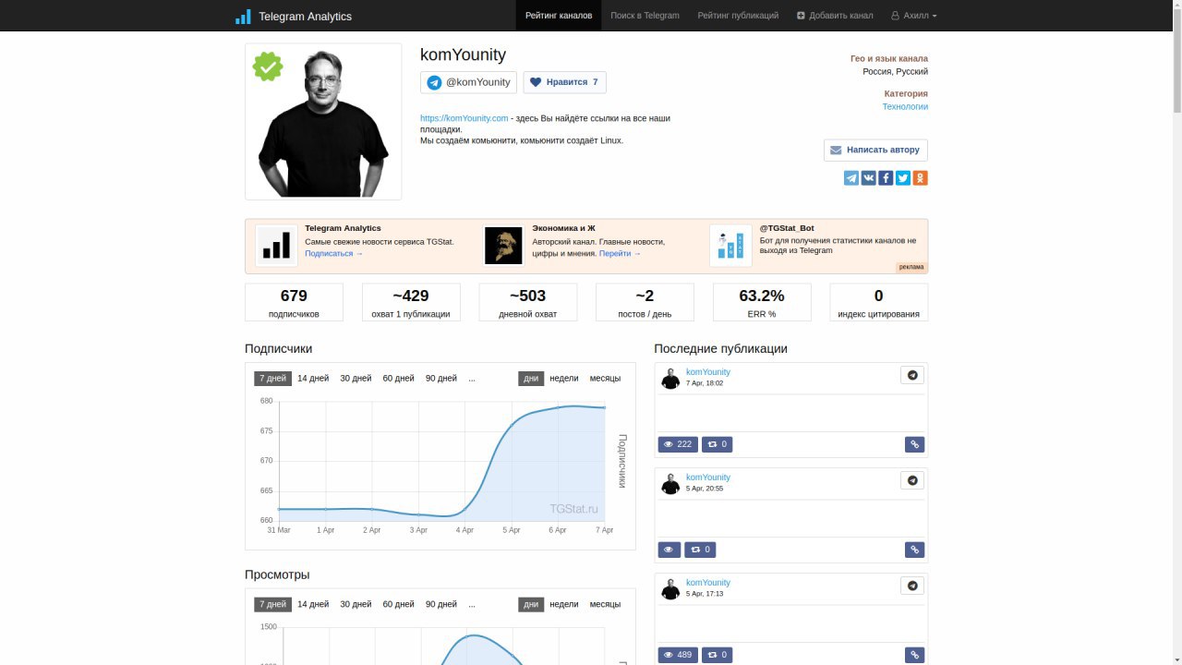Copy link of the 5 Apr 17:13 post
Screen dimensions: 1182x665
[x=914, y=655]
